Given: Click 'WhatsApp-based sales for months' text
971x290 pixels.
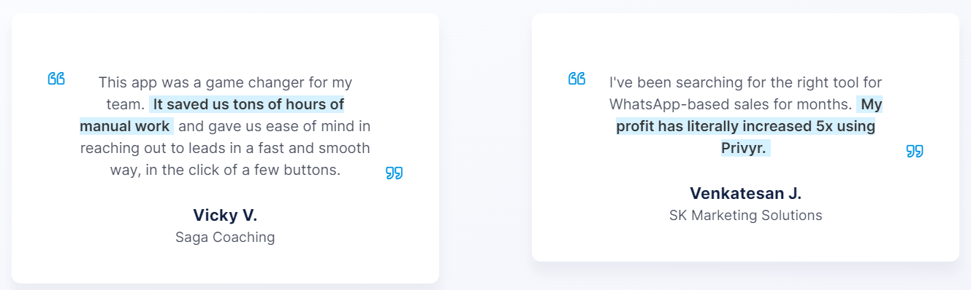Looking at the screenshot, I should [x=731, y=104].
